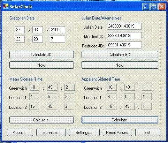The image size is (168, 143).
Task: Click the SolarClock title bar app icon
Action: tap(6, 6)
